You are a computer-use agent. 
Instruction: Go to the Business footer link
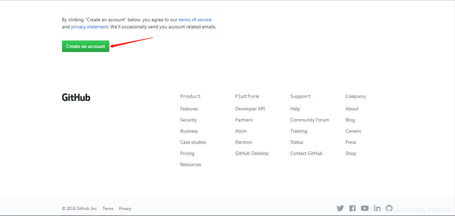(189, 131)
